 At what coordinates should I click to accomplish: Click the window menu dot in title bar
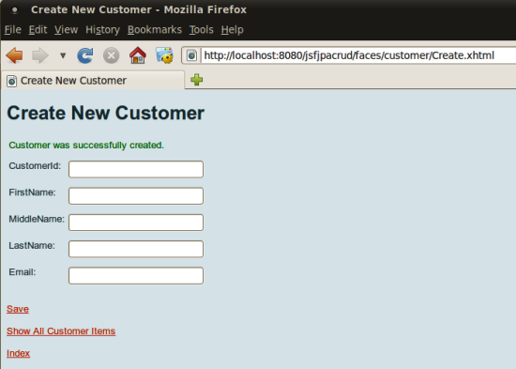(x=14, y=10)
